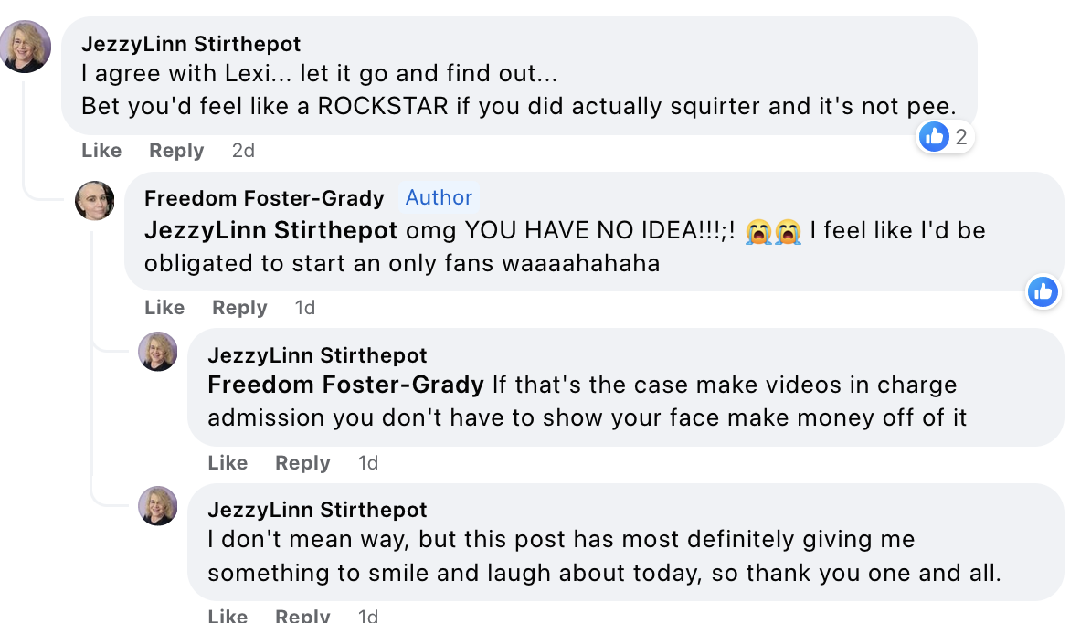This screenshot has height=623, width=1091.
Task: Open the JezzyLinn Stirthepot name on the top comment
Action: [x=191, y=44]
